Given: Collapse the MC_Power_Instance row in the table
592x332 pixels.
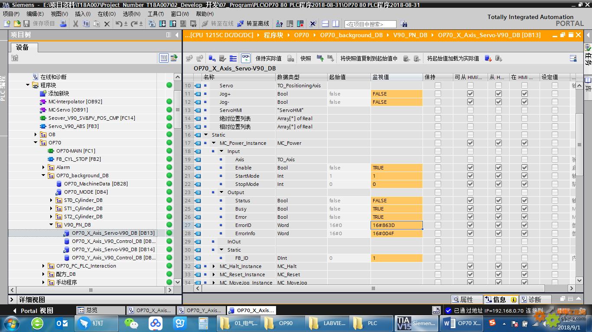Looking at the screenshot, I should [x=214, y=143].
